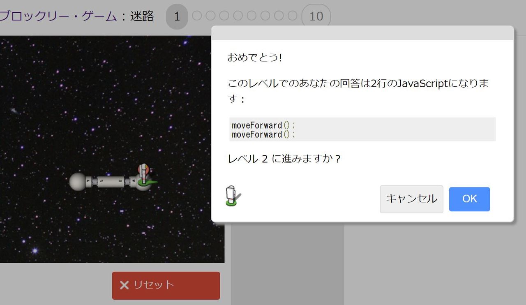
Task: Choose the level 8 small circle
Action: pyautogui.click(x=279, y=16)
